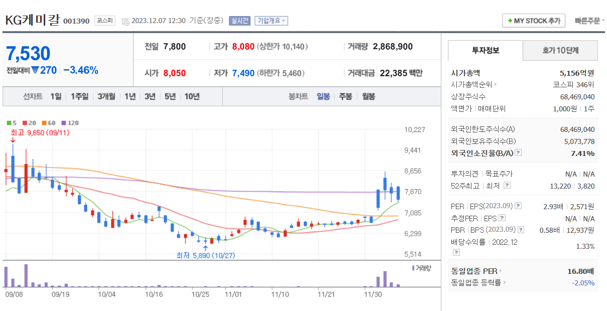Click the 시가총액 value 5,156억원

click(577, 73)
